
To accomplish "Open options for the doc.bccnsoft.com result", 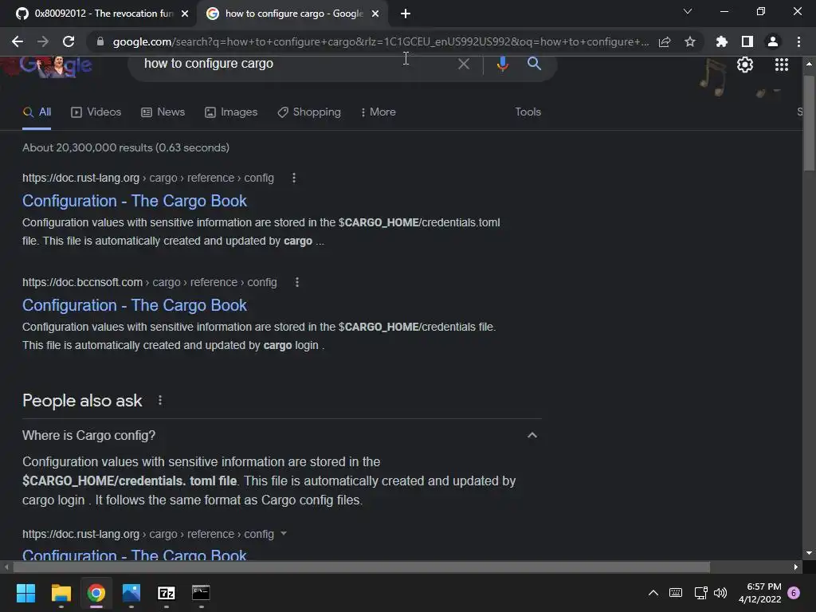I will (297, 282).
